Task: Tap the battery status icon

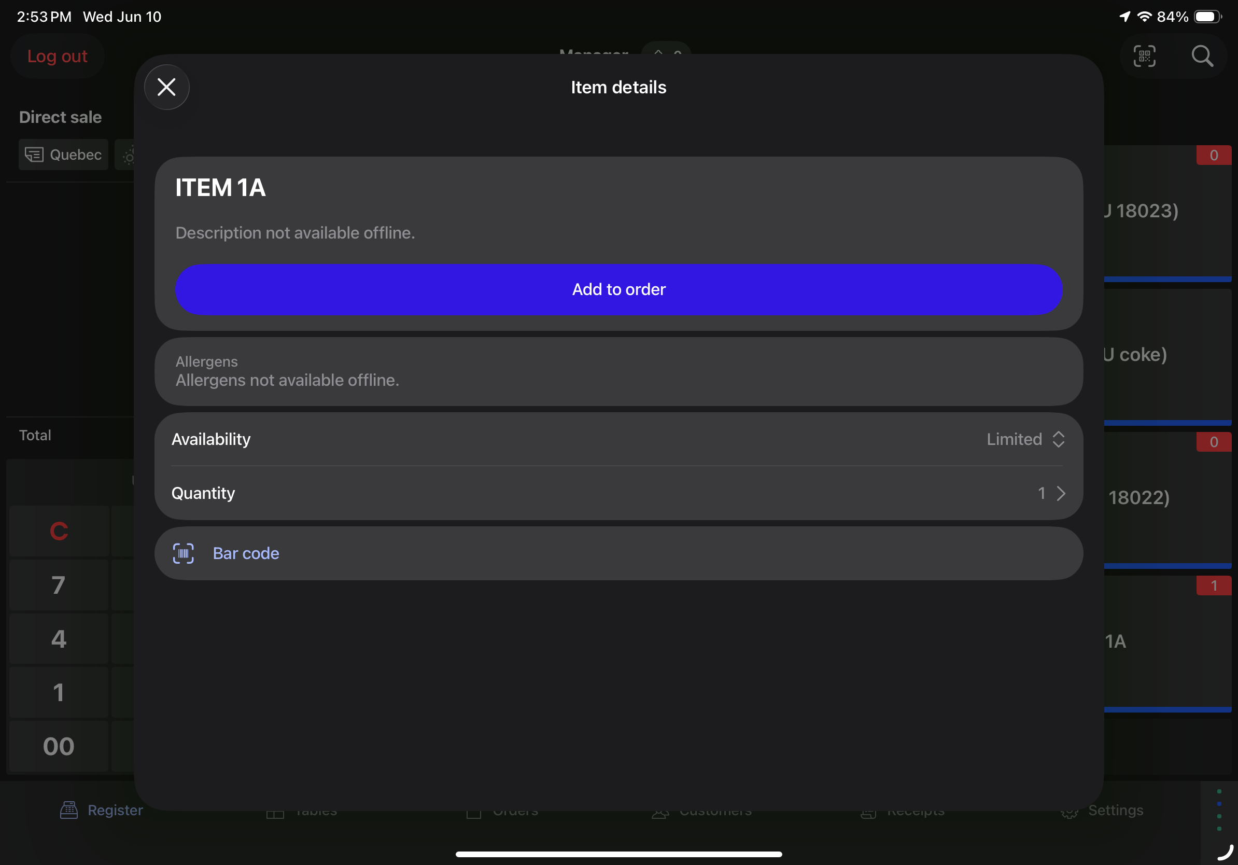Action: coord(1208,17)
